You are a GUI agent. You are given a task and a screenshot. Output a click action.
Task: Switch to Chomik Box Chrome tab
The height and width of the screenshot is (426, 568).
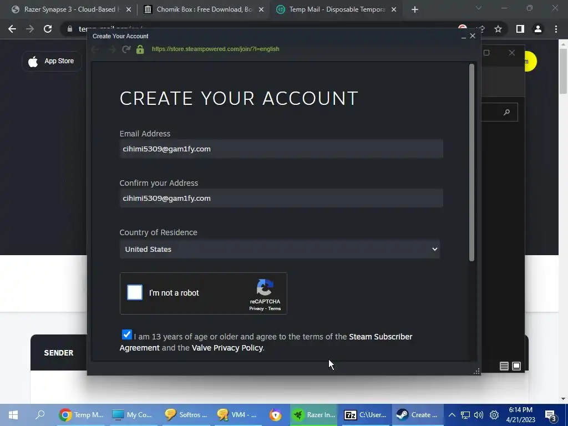(203, 9)
